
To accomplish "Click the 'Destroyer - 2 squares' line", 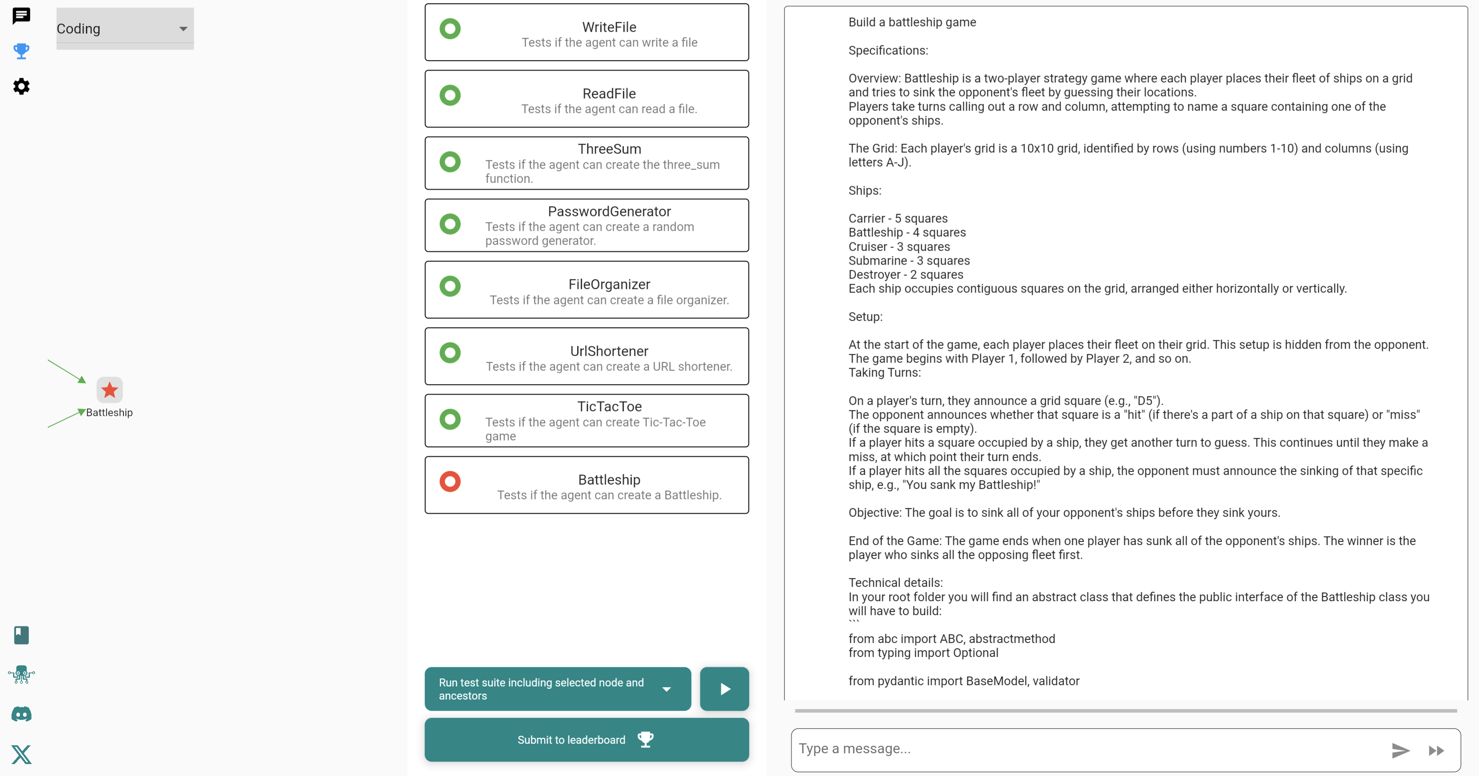I will 905,275.
